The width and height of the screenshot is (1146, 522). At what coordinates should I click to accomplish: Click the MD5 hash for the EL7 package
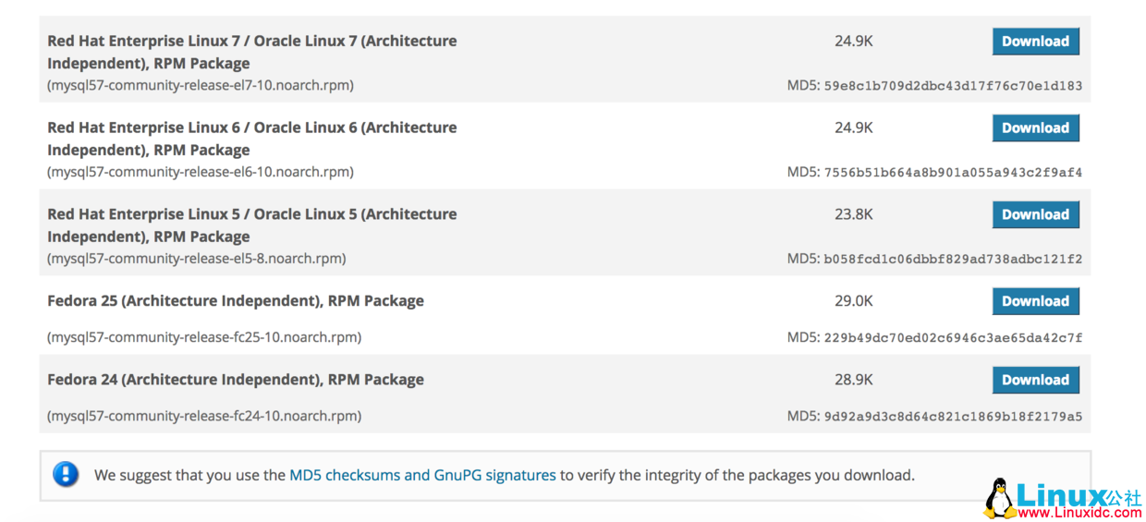[x=952, y=86]
